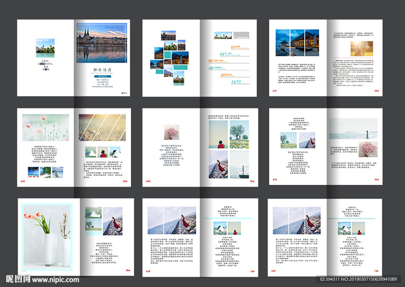
Task: Select the small pink blossom tree on page 04
Action: (x=171, y=132)
